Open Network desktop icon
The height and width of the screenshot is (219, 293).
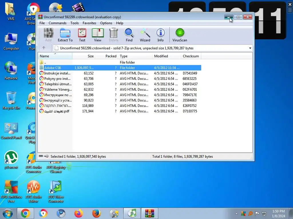pyautogui.click(x=11, y=71)
